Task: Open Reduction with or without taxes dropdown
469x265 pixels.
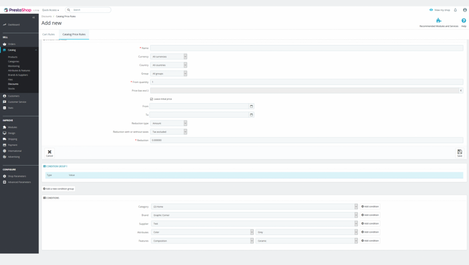Action: pyautogui.click(x=169, y=132)
